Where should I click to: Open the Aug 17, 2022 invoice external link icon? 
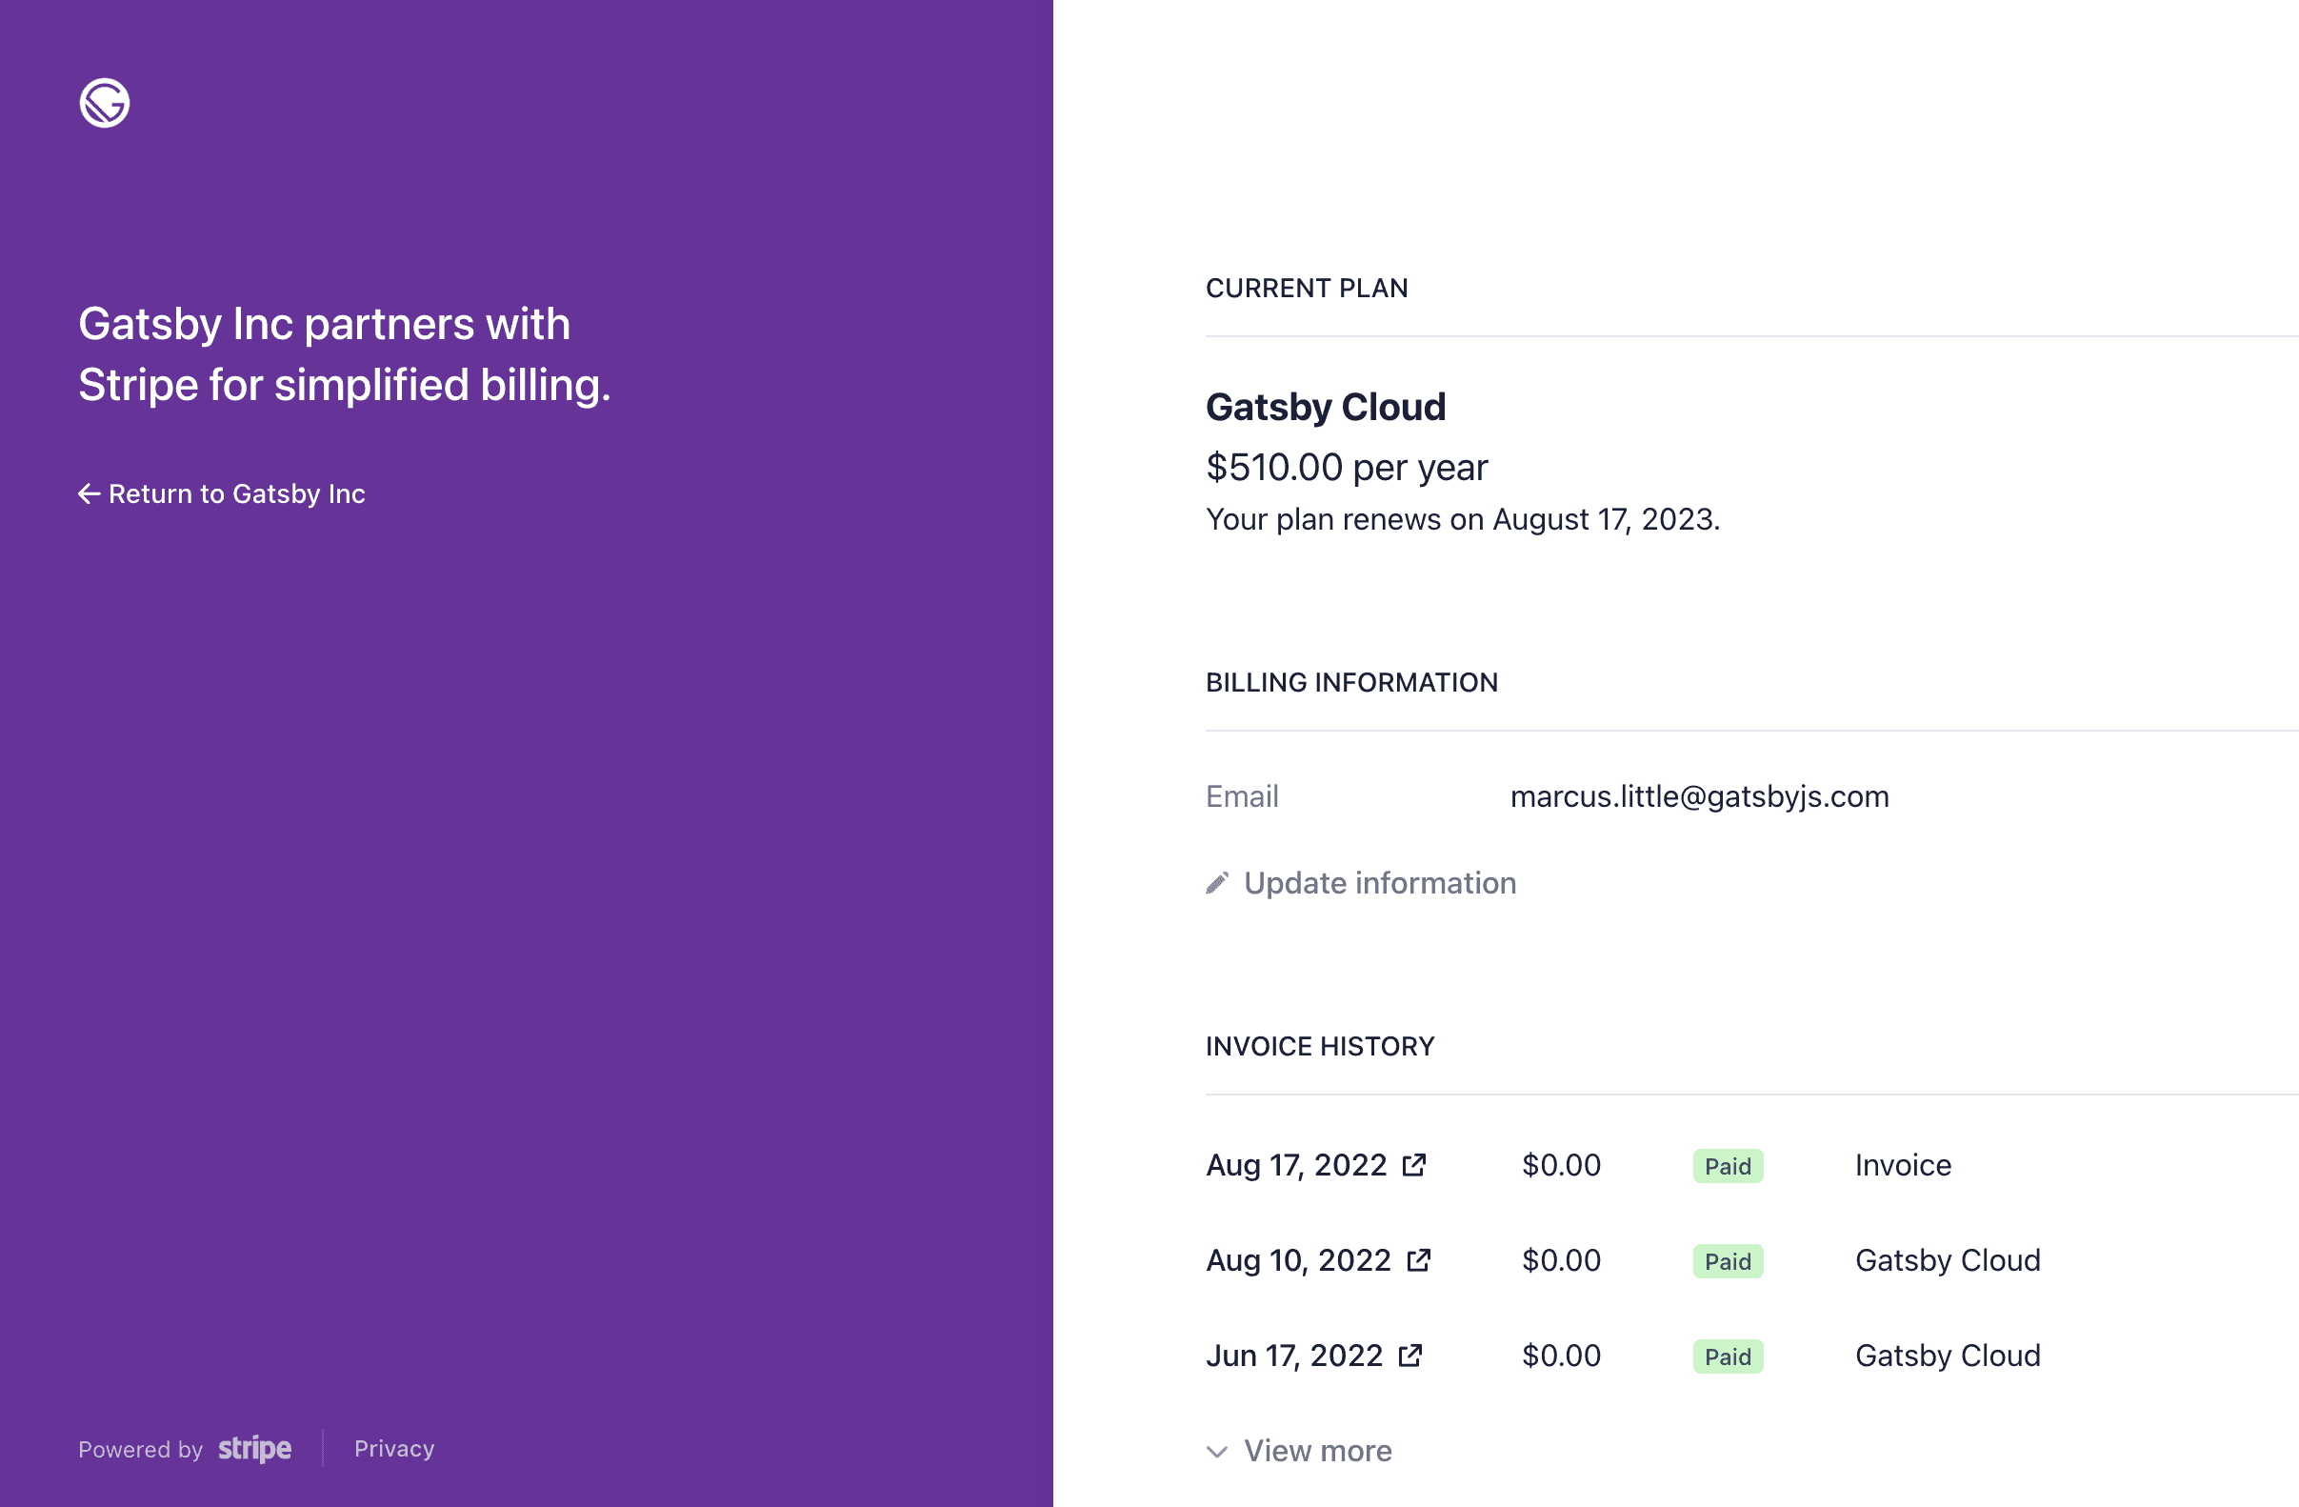coord(1414,1164)
